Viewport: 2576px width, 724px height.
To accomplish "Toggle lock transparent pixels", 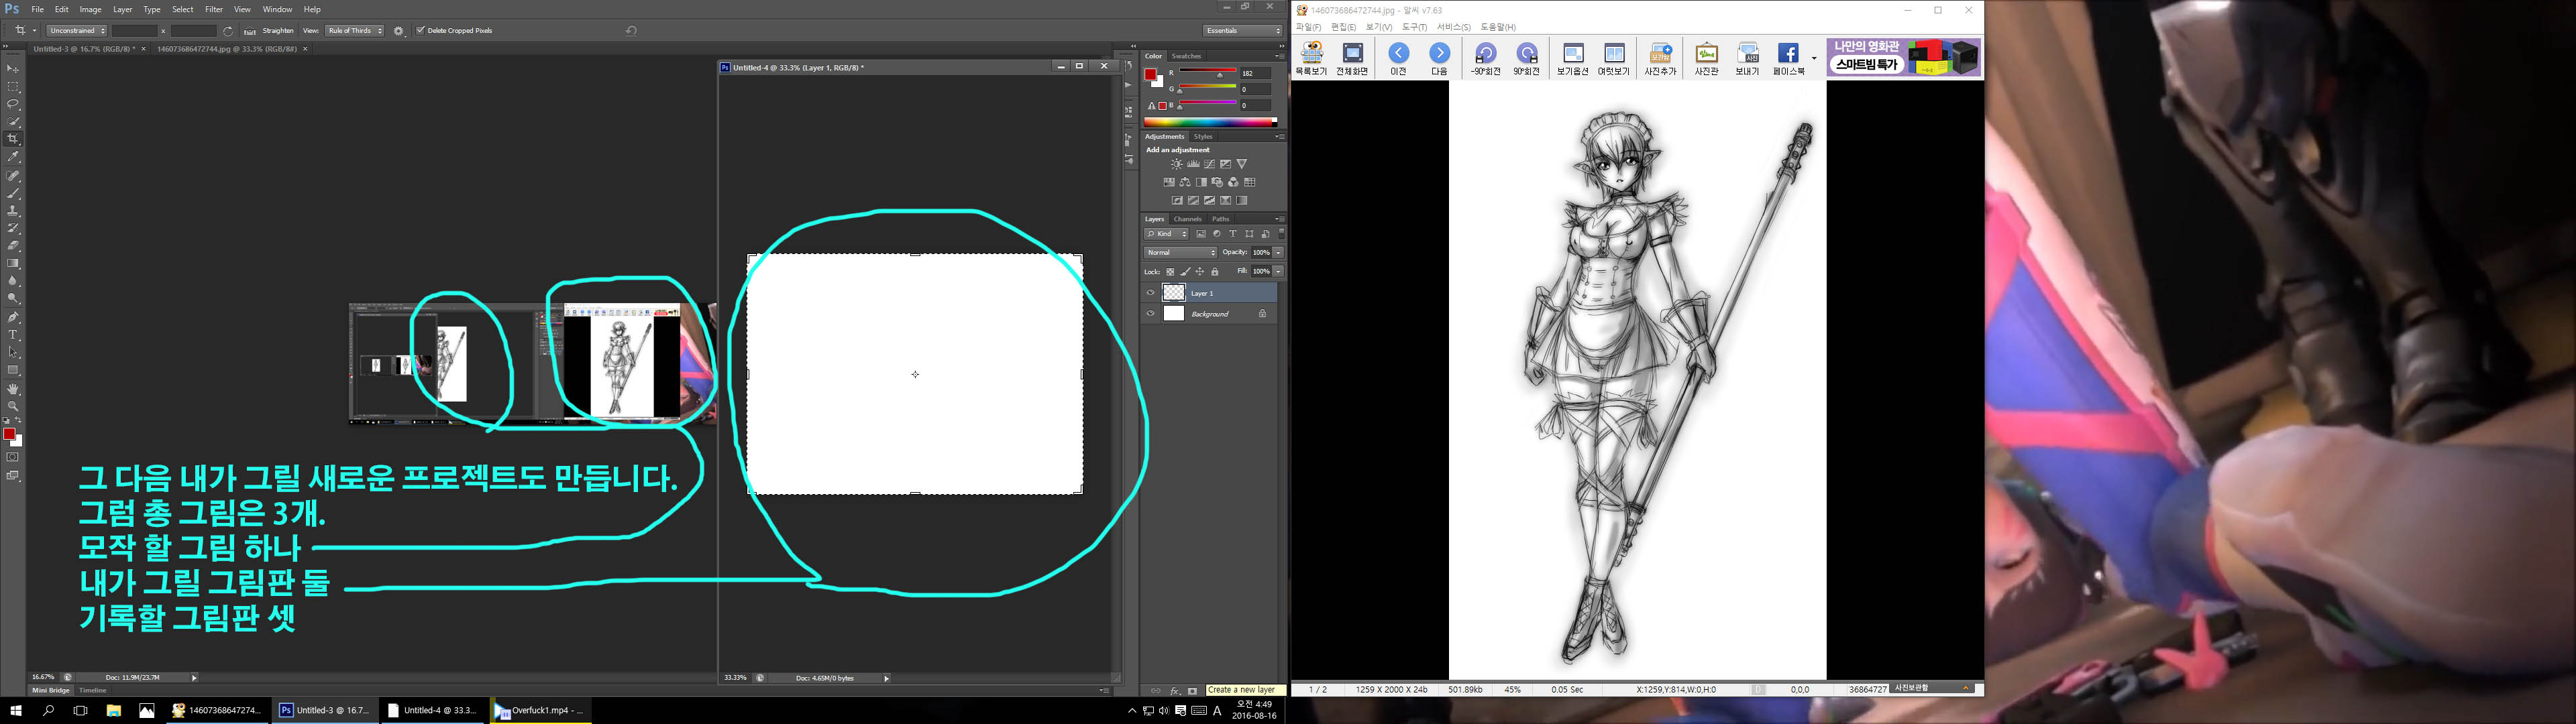I will [1170, 272].
